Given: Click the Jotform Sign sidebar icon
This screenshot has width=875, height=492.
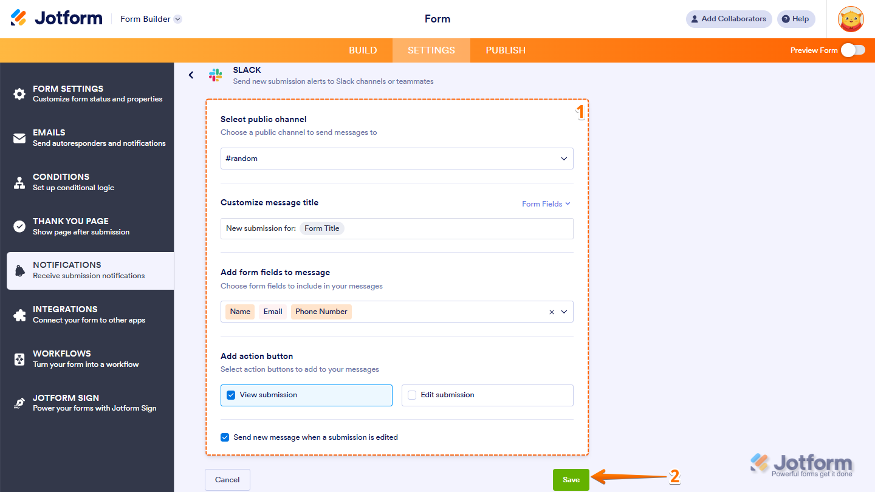Looking at the screenshot, I should pos(19,402).
